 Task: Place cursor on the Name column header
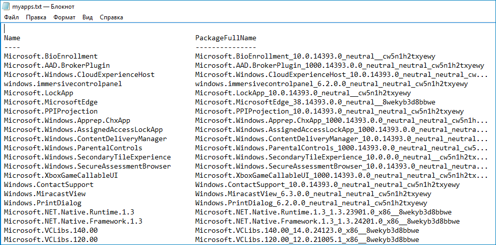click(x=12, y=38)
